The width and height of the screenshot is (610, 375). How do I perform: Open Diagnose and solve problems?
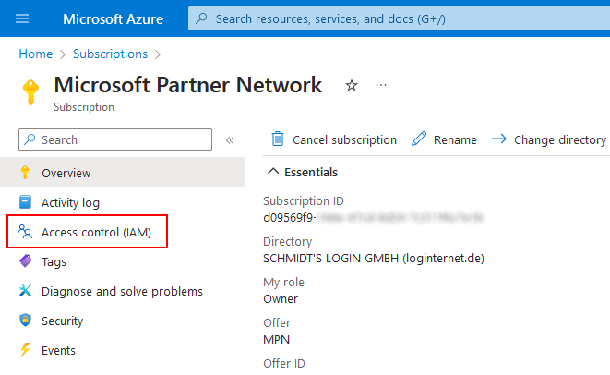[122, 291]
